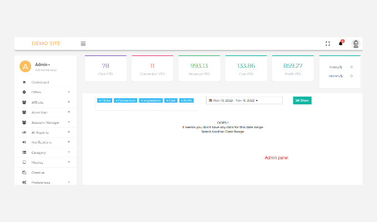Click the Notifications megaphone icon
Screen dimensions: 377x222
pyautogui.click(x=24, y=142)
